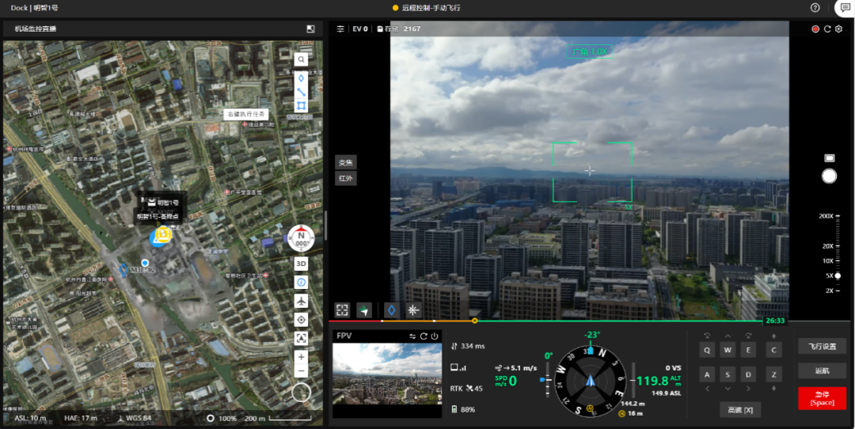Open camera parameter settings sliders icon
855x429 pixels.
pos(340,29)
